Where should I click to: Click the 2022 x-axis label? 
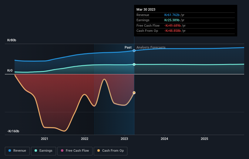coord(85,139)
